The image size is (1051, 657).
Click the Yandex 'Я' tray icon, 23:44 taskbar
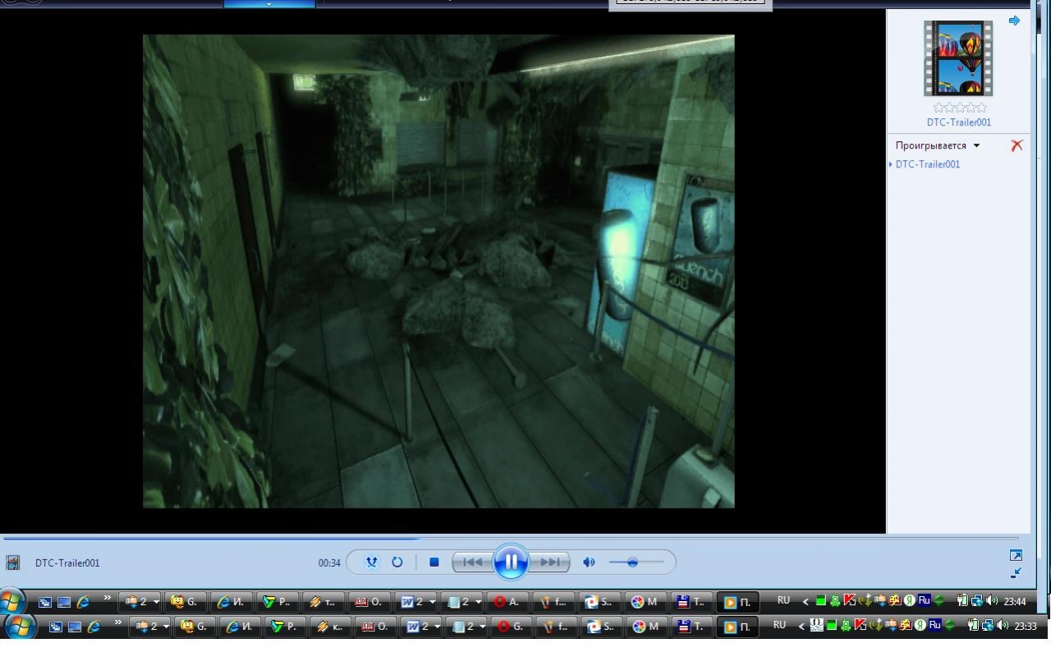910,601
